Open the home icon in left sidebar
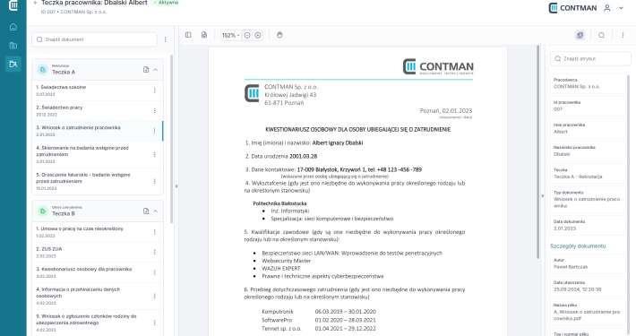This screenshot has width=636, height=336. coord(13,27)
